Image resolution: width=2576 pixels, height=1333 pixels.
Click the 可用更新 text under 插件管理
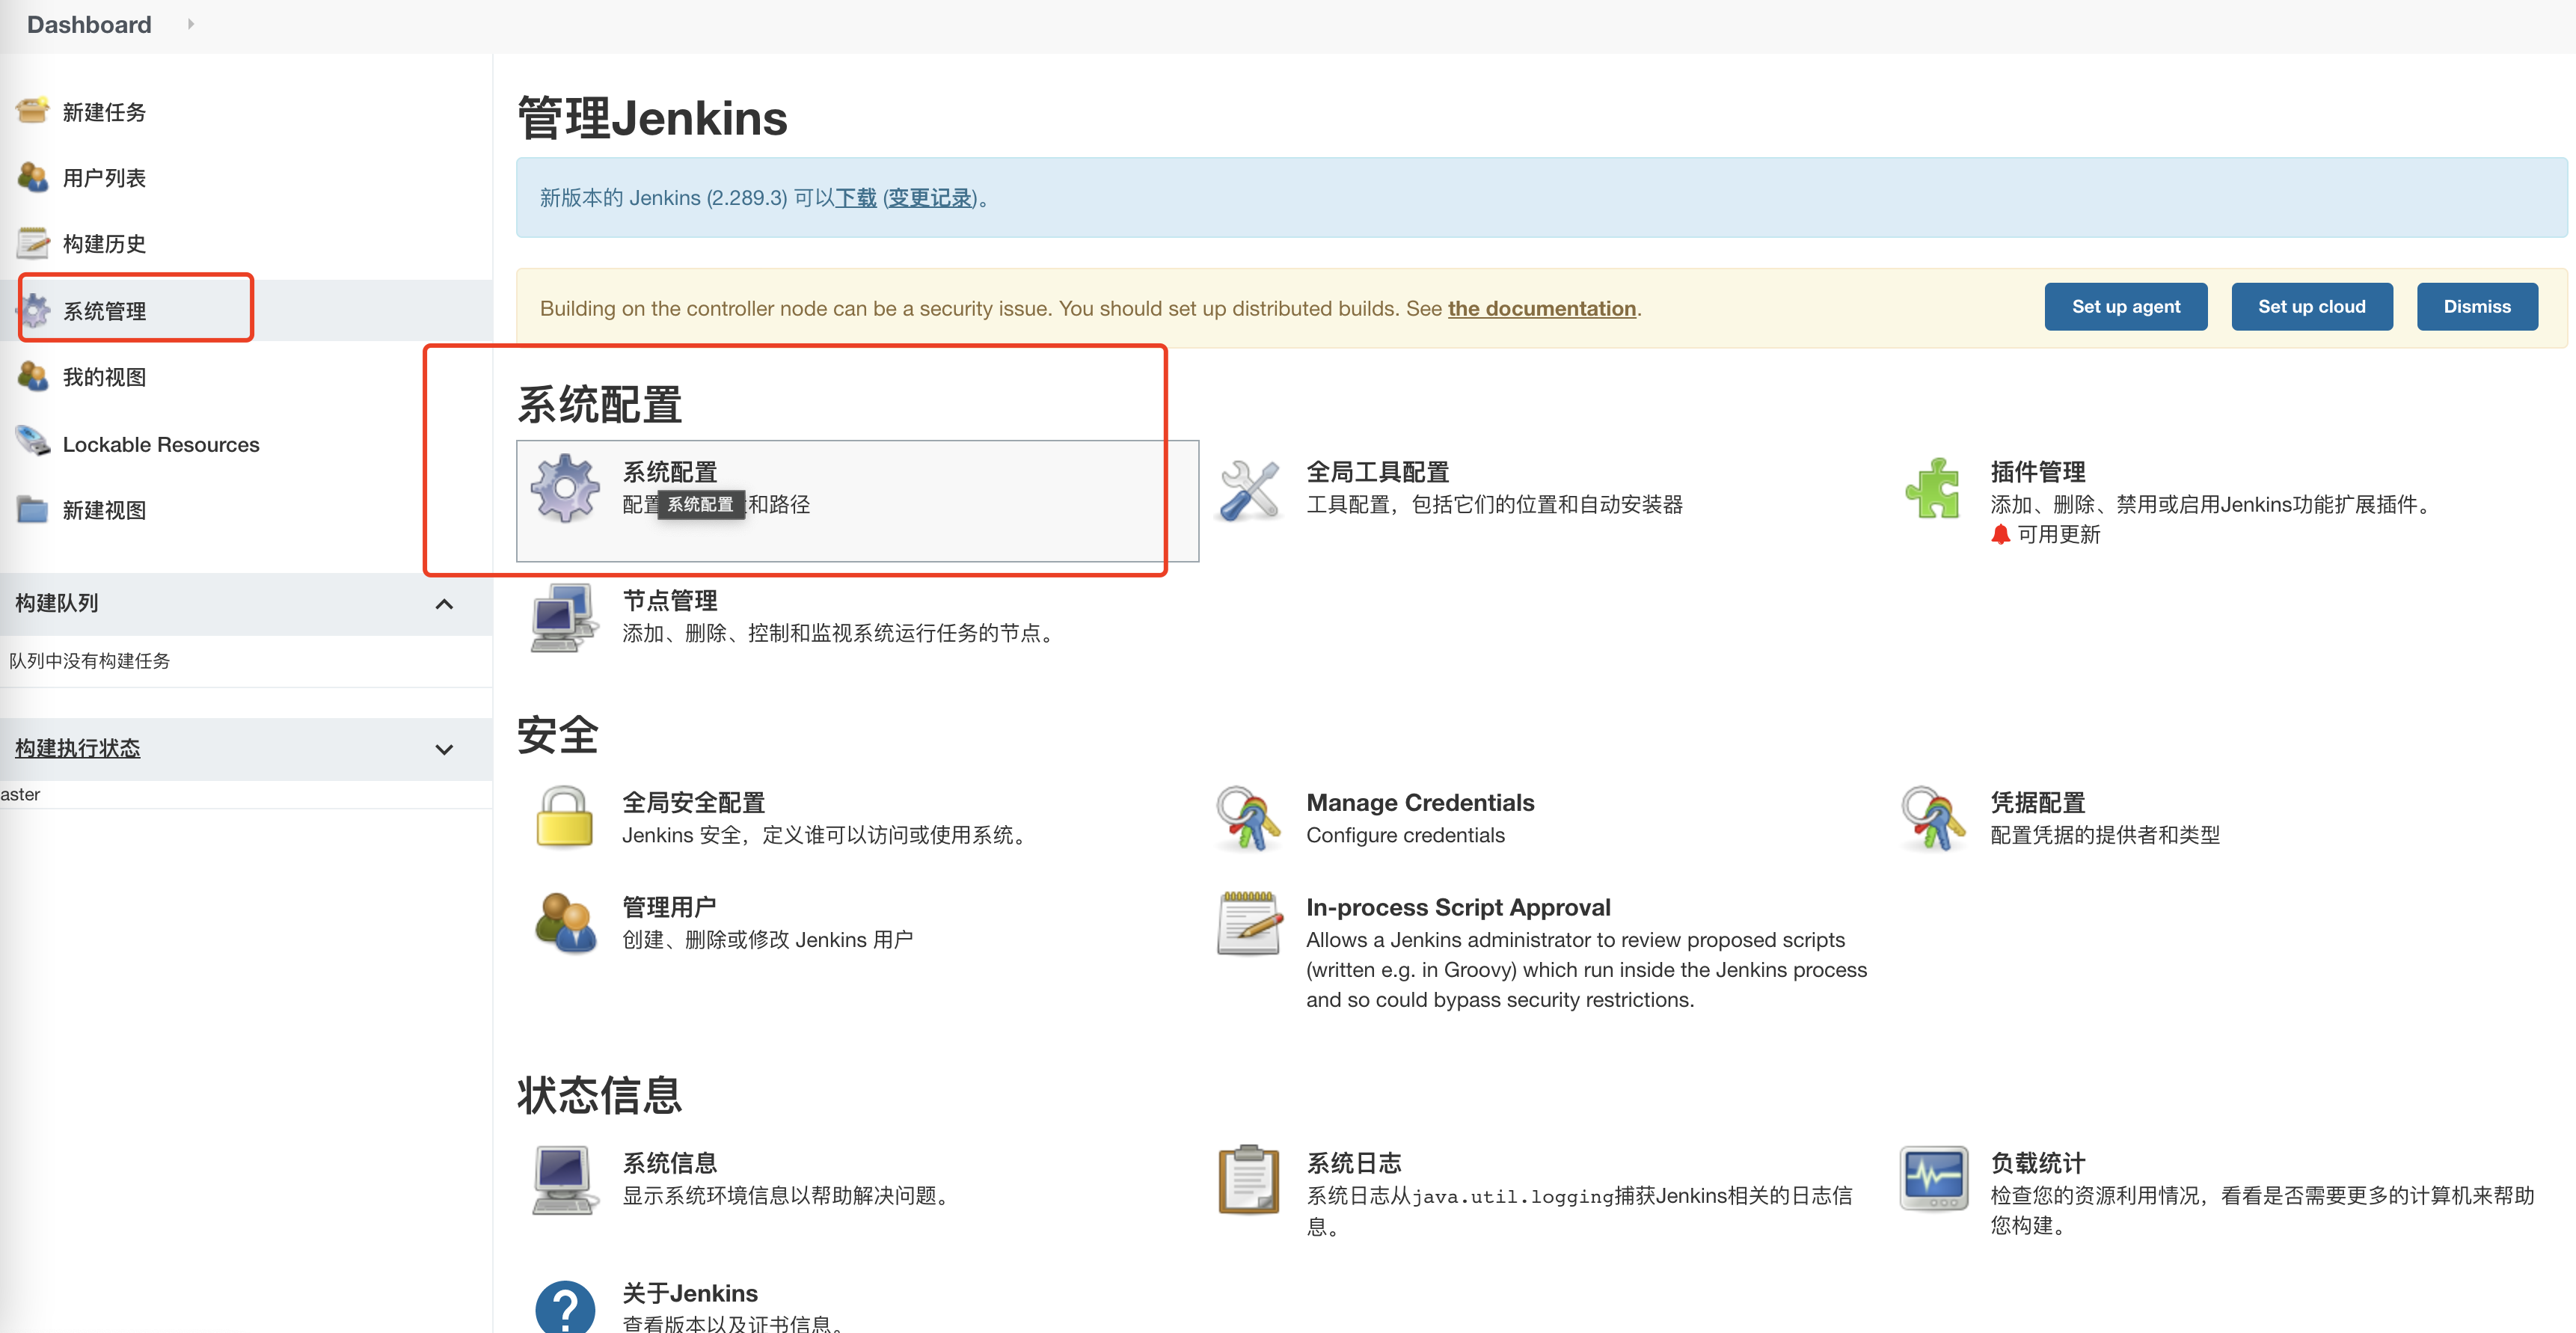(2058, 534)
